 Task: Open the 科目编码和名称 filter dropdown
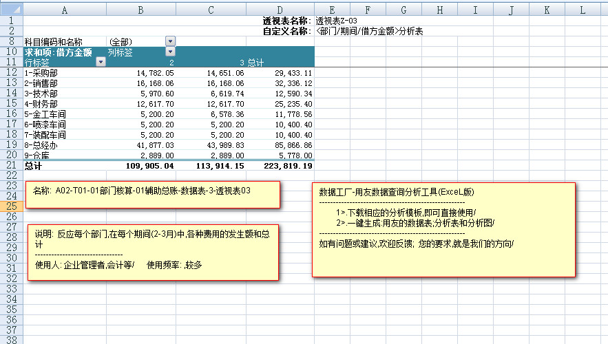[x=170, y=42]
